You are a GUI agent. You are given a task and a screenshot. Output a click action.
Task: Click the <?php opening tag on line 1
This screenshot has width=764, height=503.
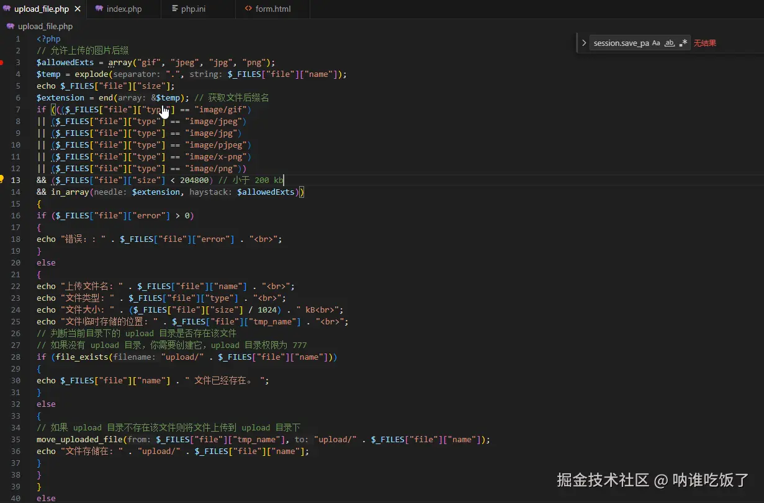[48, 38]
